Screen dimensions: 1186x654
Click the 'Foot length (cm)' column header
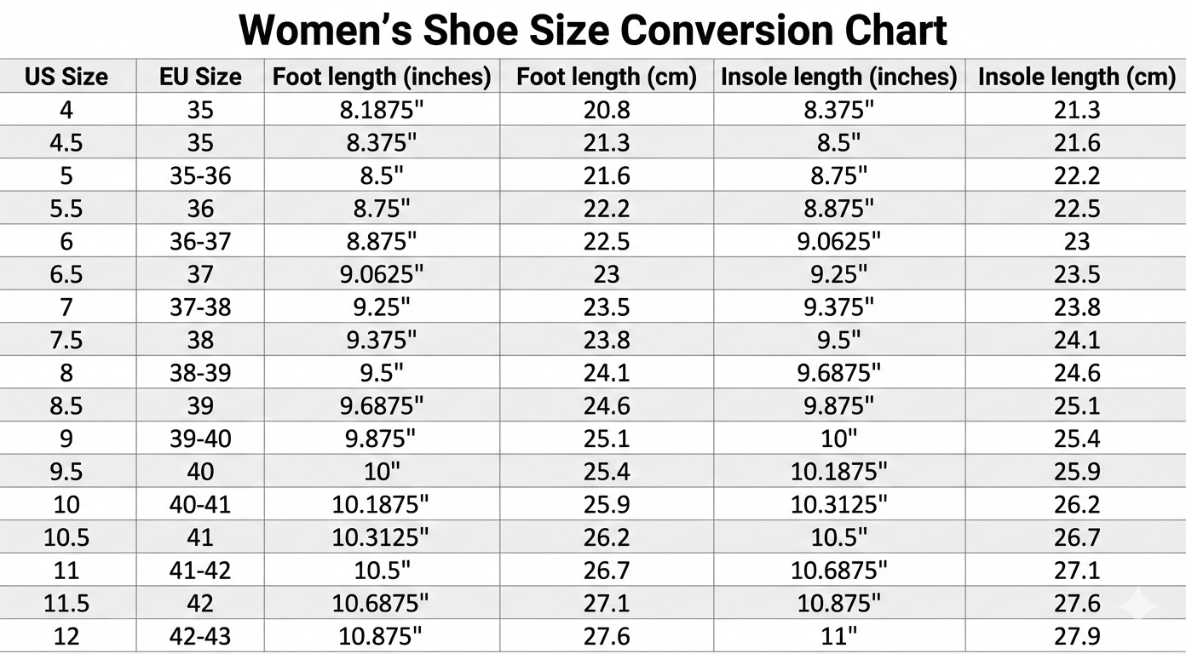[607, 77]
